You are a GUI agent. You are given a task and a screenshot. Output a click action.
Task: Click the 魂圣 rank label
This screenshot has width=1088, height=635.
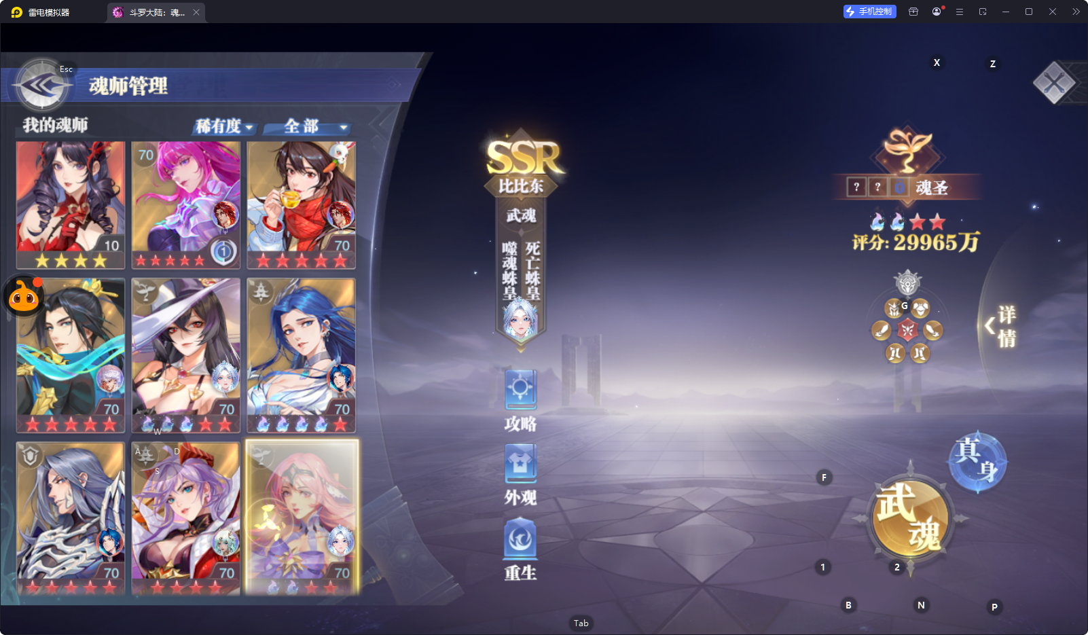[932, 187]
